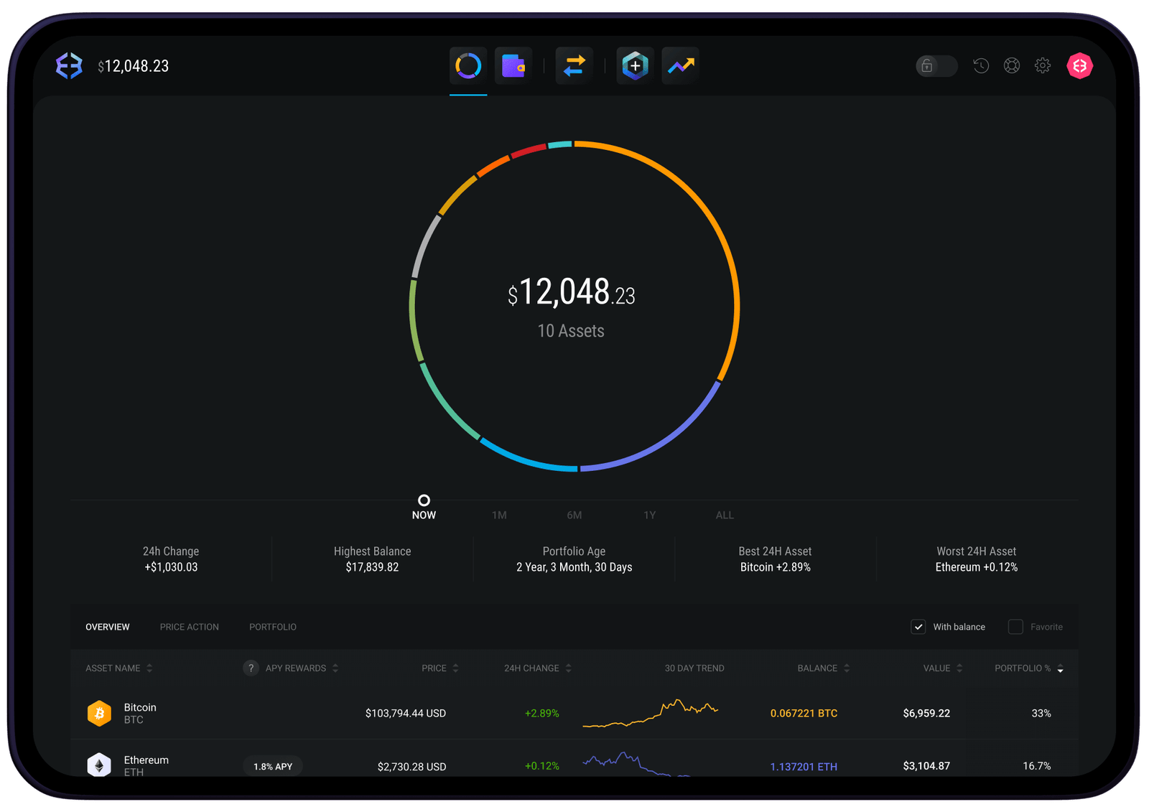Switch to the Price Action tab

189,627
